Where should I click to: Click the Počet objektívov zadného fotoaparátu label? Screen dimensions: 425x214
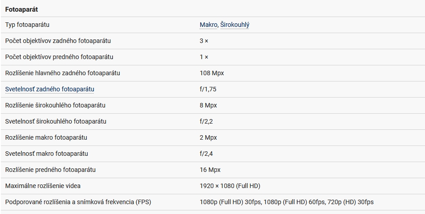(x=58, y=41)
